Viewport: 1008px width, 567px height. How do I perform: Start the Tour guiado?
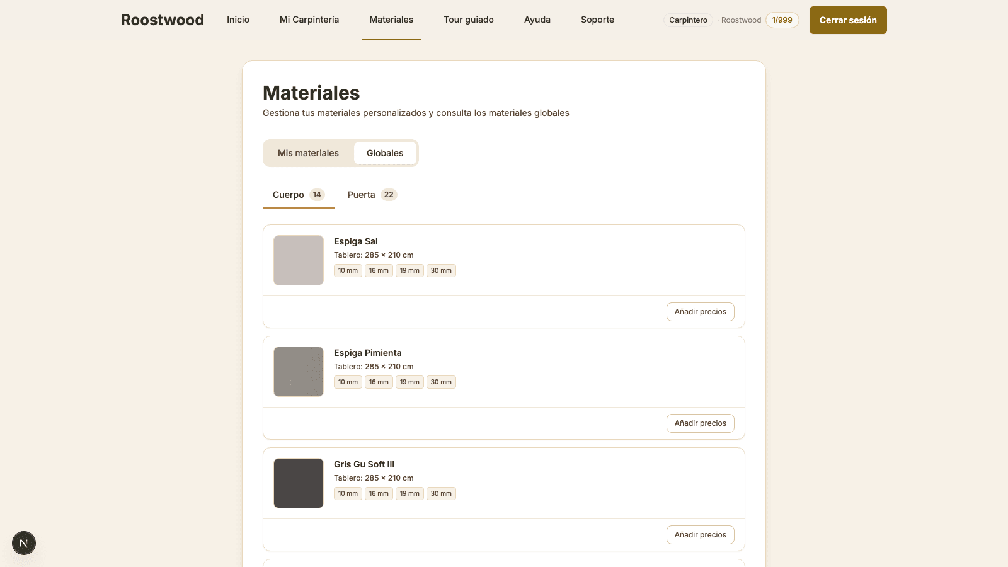coord(469,20)
